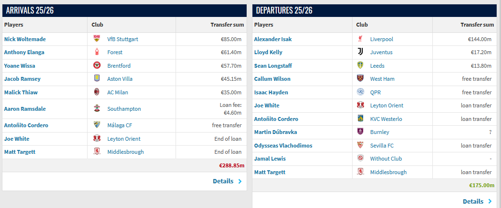501x208 pixels.
Task: Open arrivals Details chevron link
Action: [x=227, y=181]
